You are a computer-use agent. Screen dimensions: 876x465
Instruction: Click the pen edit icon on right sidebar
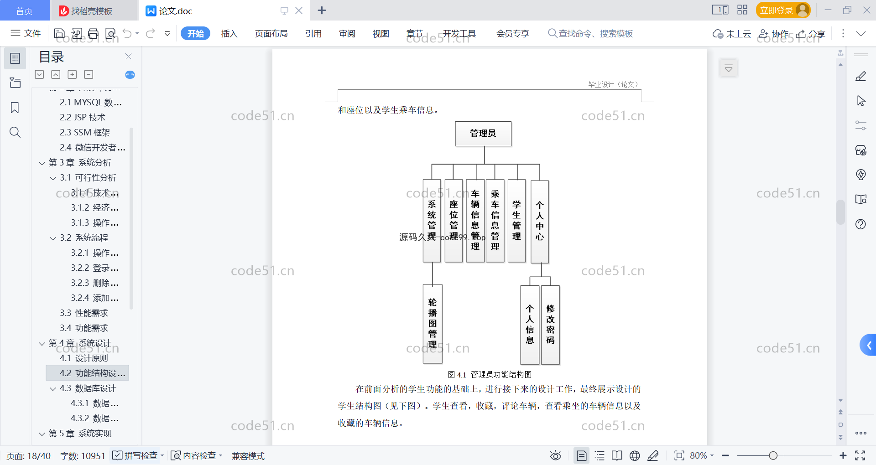click(x=861, y=76)
